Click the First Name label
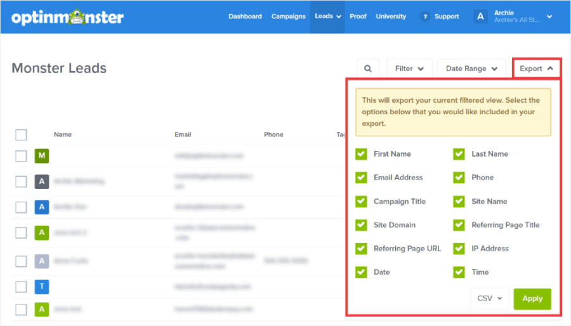This screenshot has height=326, width=571. (x=392, y=154)
